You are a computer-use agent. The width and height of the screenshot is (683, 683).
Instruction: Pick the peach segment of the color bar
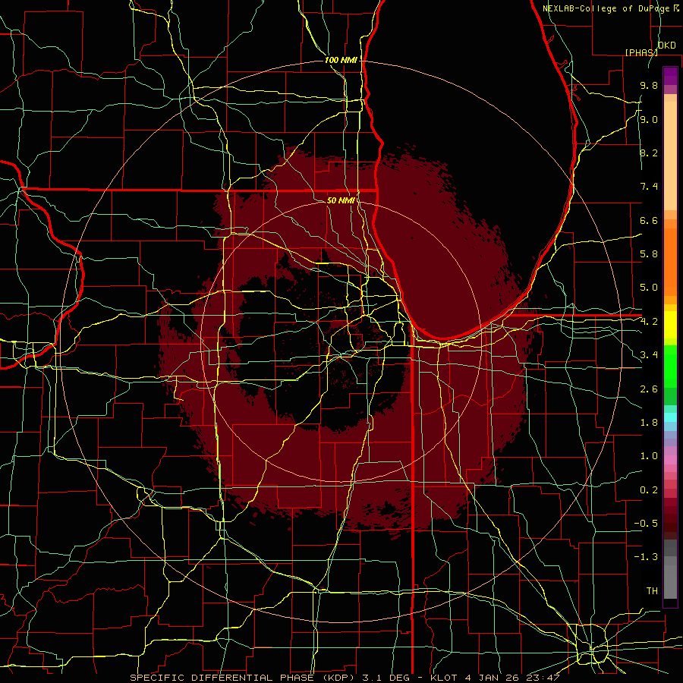[670, 156]
